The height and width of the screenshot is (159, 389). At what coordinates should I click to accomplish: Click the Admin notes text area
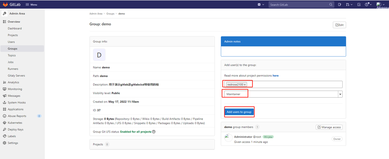283,52
